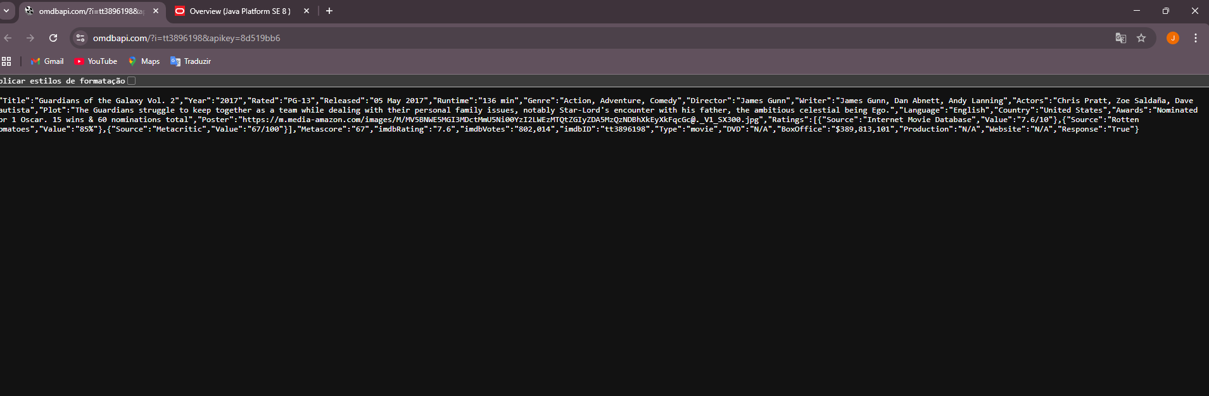The height and width of the screenshot is (396, 1209).
Task: Open the Traduzir bookmark
Action: (x=191, y=61)
